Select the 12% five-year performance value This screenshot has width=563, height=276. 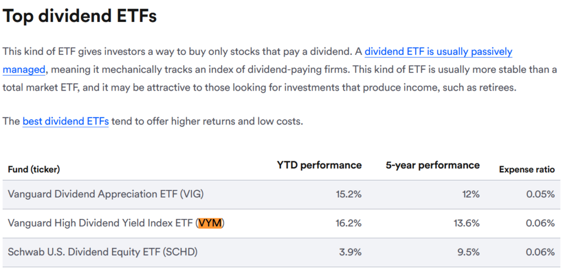471,194
